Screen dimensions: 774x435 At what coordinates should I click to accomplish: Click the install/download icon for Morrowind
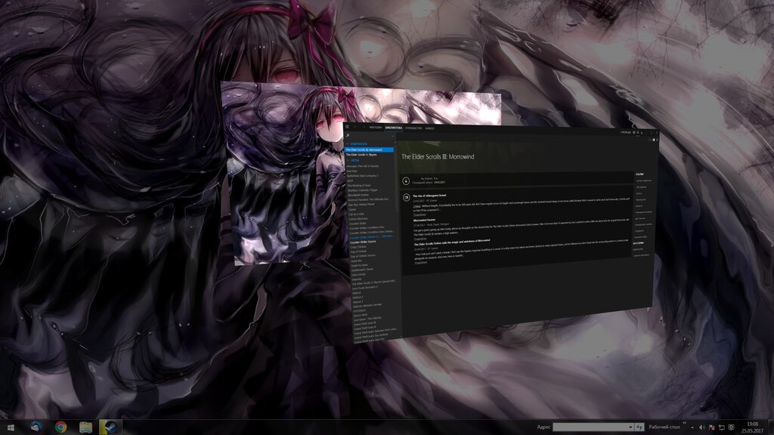pos(406,181)
